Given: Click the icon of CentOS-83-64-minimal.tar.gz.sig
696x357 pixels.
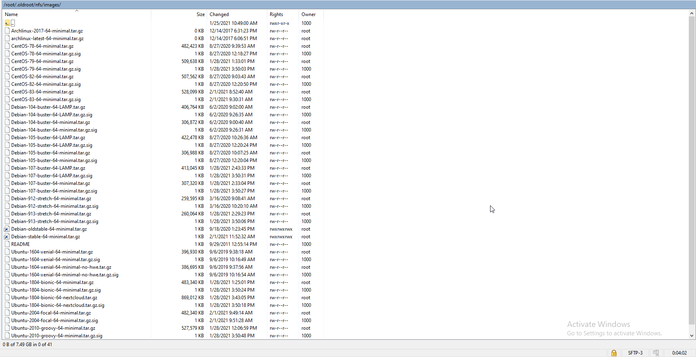Looking at the screenshot, I should (7, 99).
